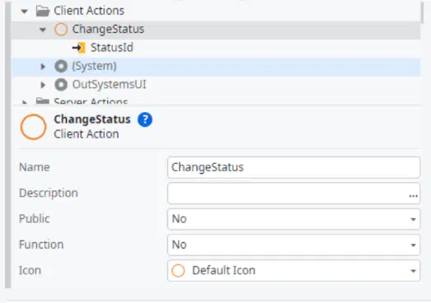Edit the Name field
This screenshot has height=303, width=431.
click(x=293, y=167)
